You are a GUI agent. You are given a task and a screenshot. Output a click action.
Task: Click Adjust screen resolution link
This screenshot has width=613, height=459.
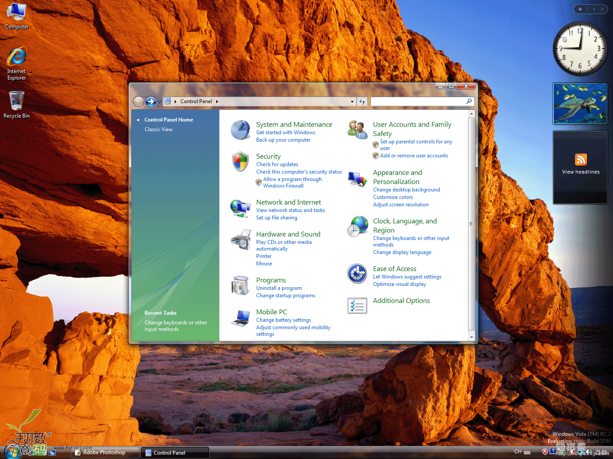(401, 205)
